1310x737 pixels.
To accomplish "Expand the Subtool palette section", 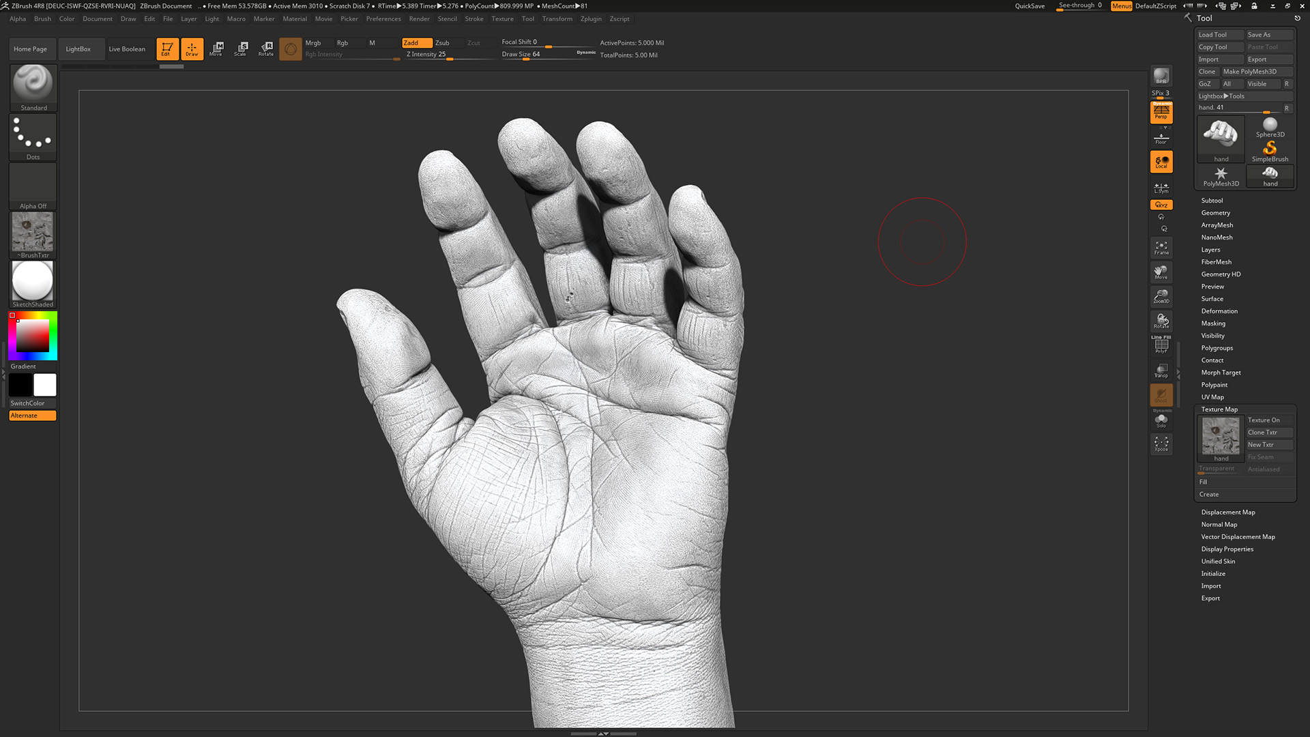I will click(1212, 201).
